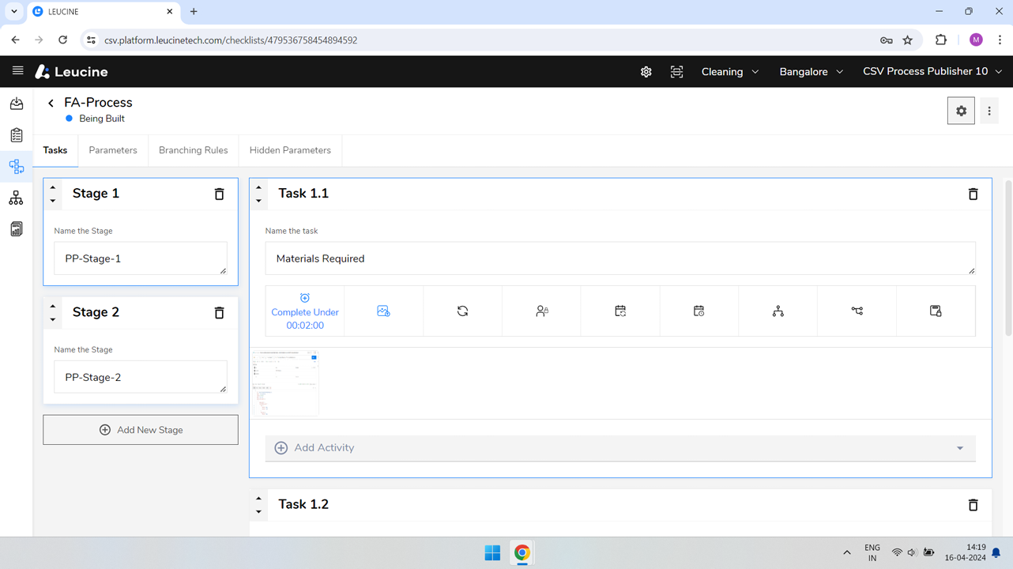Open process settings gear button
This screenshot has height=569, width=1013.
pyautogui.click(x=961, y=111)
